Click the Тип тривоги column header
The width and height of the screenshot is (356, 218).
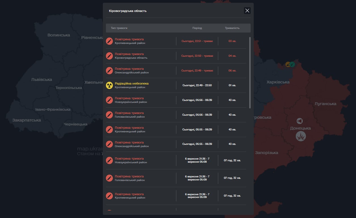click(119, 28)
